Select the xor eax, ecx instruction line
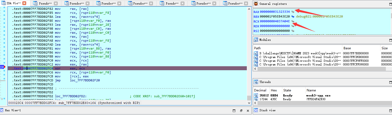392x115 pixels. click(127, 68)
